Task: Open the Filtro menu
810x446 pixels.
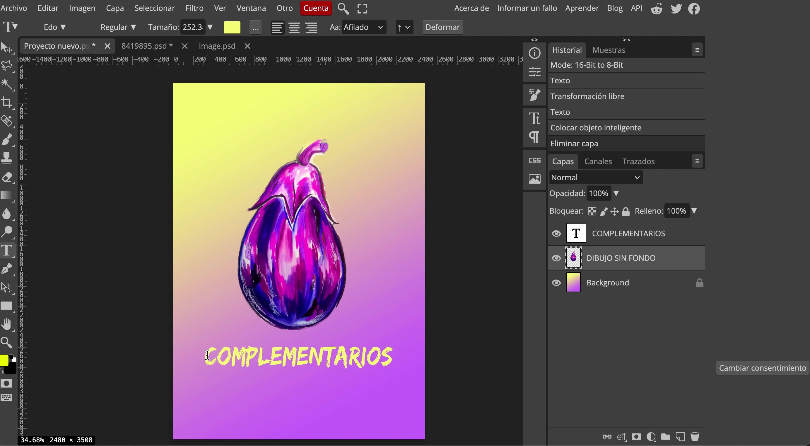Action: pyautogui.click(x=194, y=8)
